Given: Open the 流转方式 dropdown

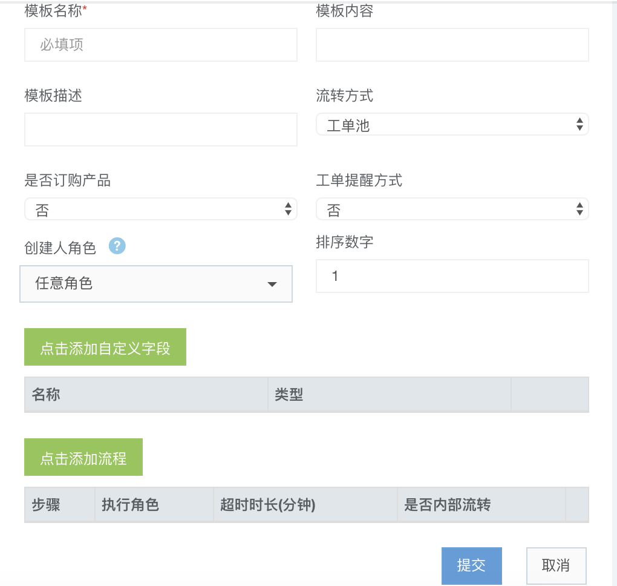Looking at the screenshot, I should pos(452,125).
